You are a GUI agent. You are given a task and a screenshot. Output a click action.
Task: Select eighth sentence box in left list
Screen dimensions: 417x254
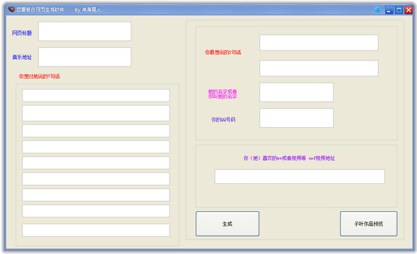(96, 211)
